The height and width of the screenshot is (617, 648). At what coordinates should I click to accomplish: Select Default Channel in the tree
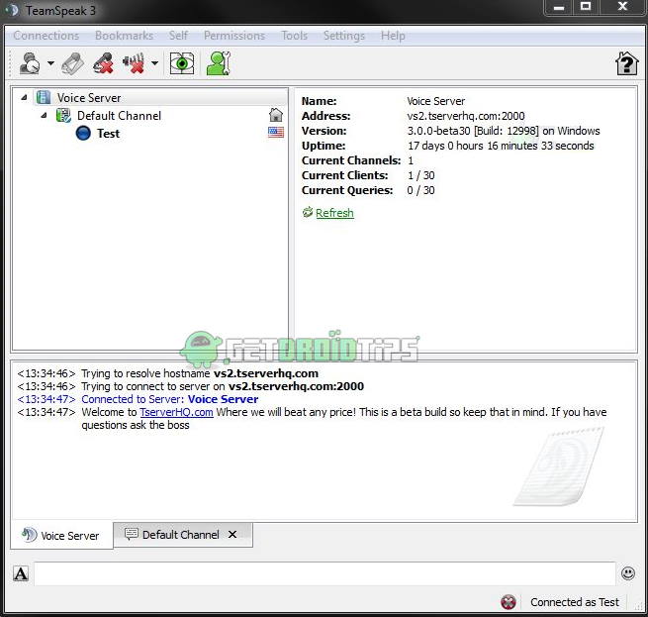(x=119, y=116)
